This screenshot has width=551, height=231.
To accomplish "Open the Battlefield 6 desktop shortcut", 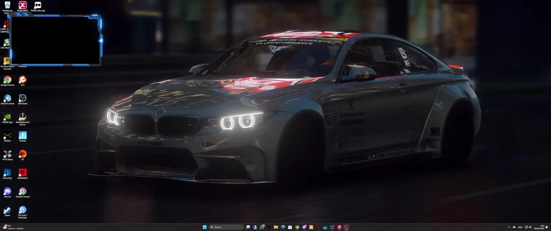I will click(22, 174).
